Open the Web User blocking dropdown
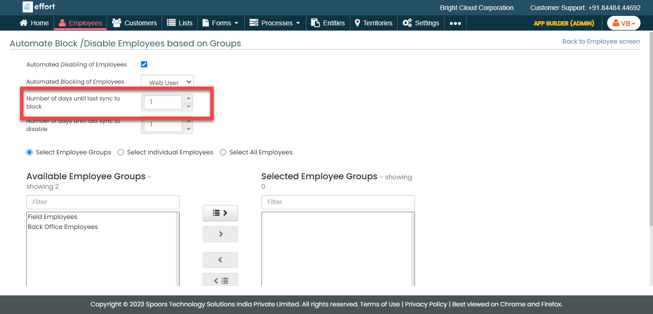The width and height of the screenshot is (653, 314). coord(167,82)
